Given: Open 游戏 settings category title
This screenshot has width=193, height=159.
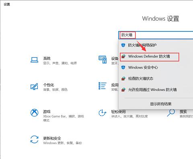Looking at the screenshot, I should point(47,112).
